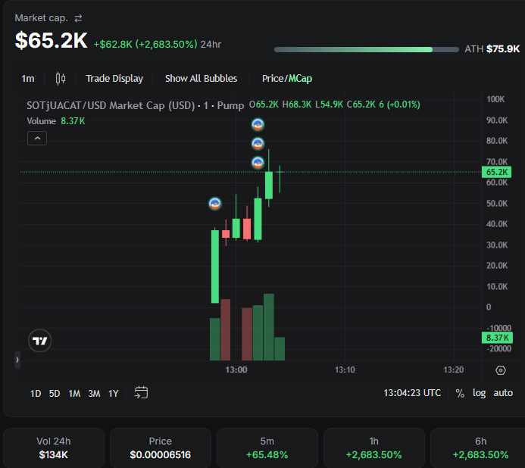Select the 1Y time range
The height and width of the screenshot is (468, 525).
[114, 393]
